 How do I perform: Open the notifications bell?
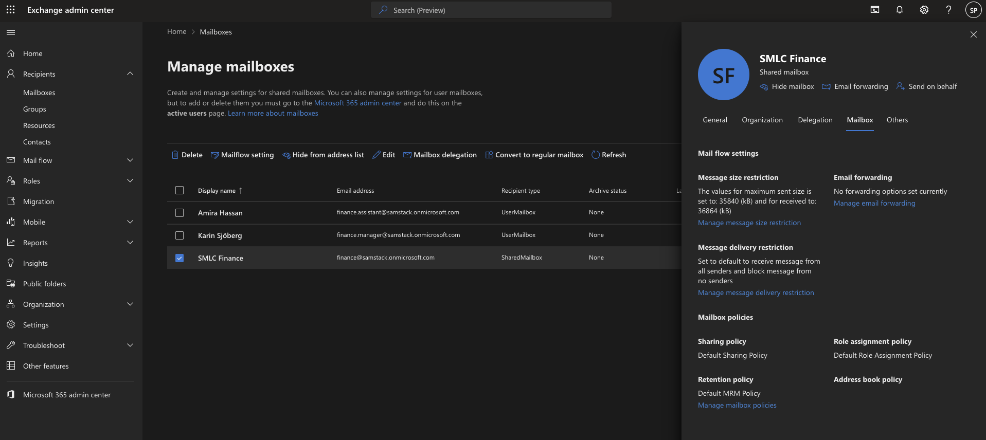[900, 10]
